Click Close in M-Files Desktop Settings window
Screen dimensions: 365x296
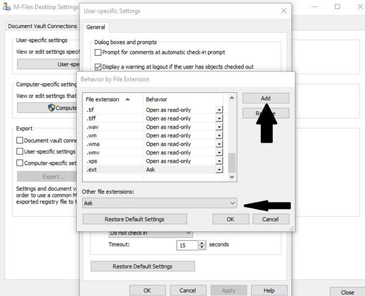pyautogui.click(x=347, y=292)
